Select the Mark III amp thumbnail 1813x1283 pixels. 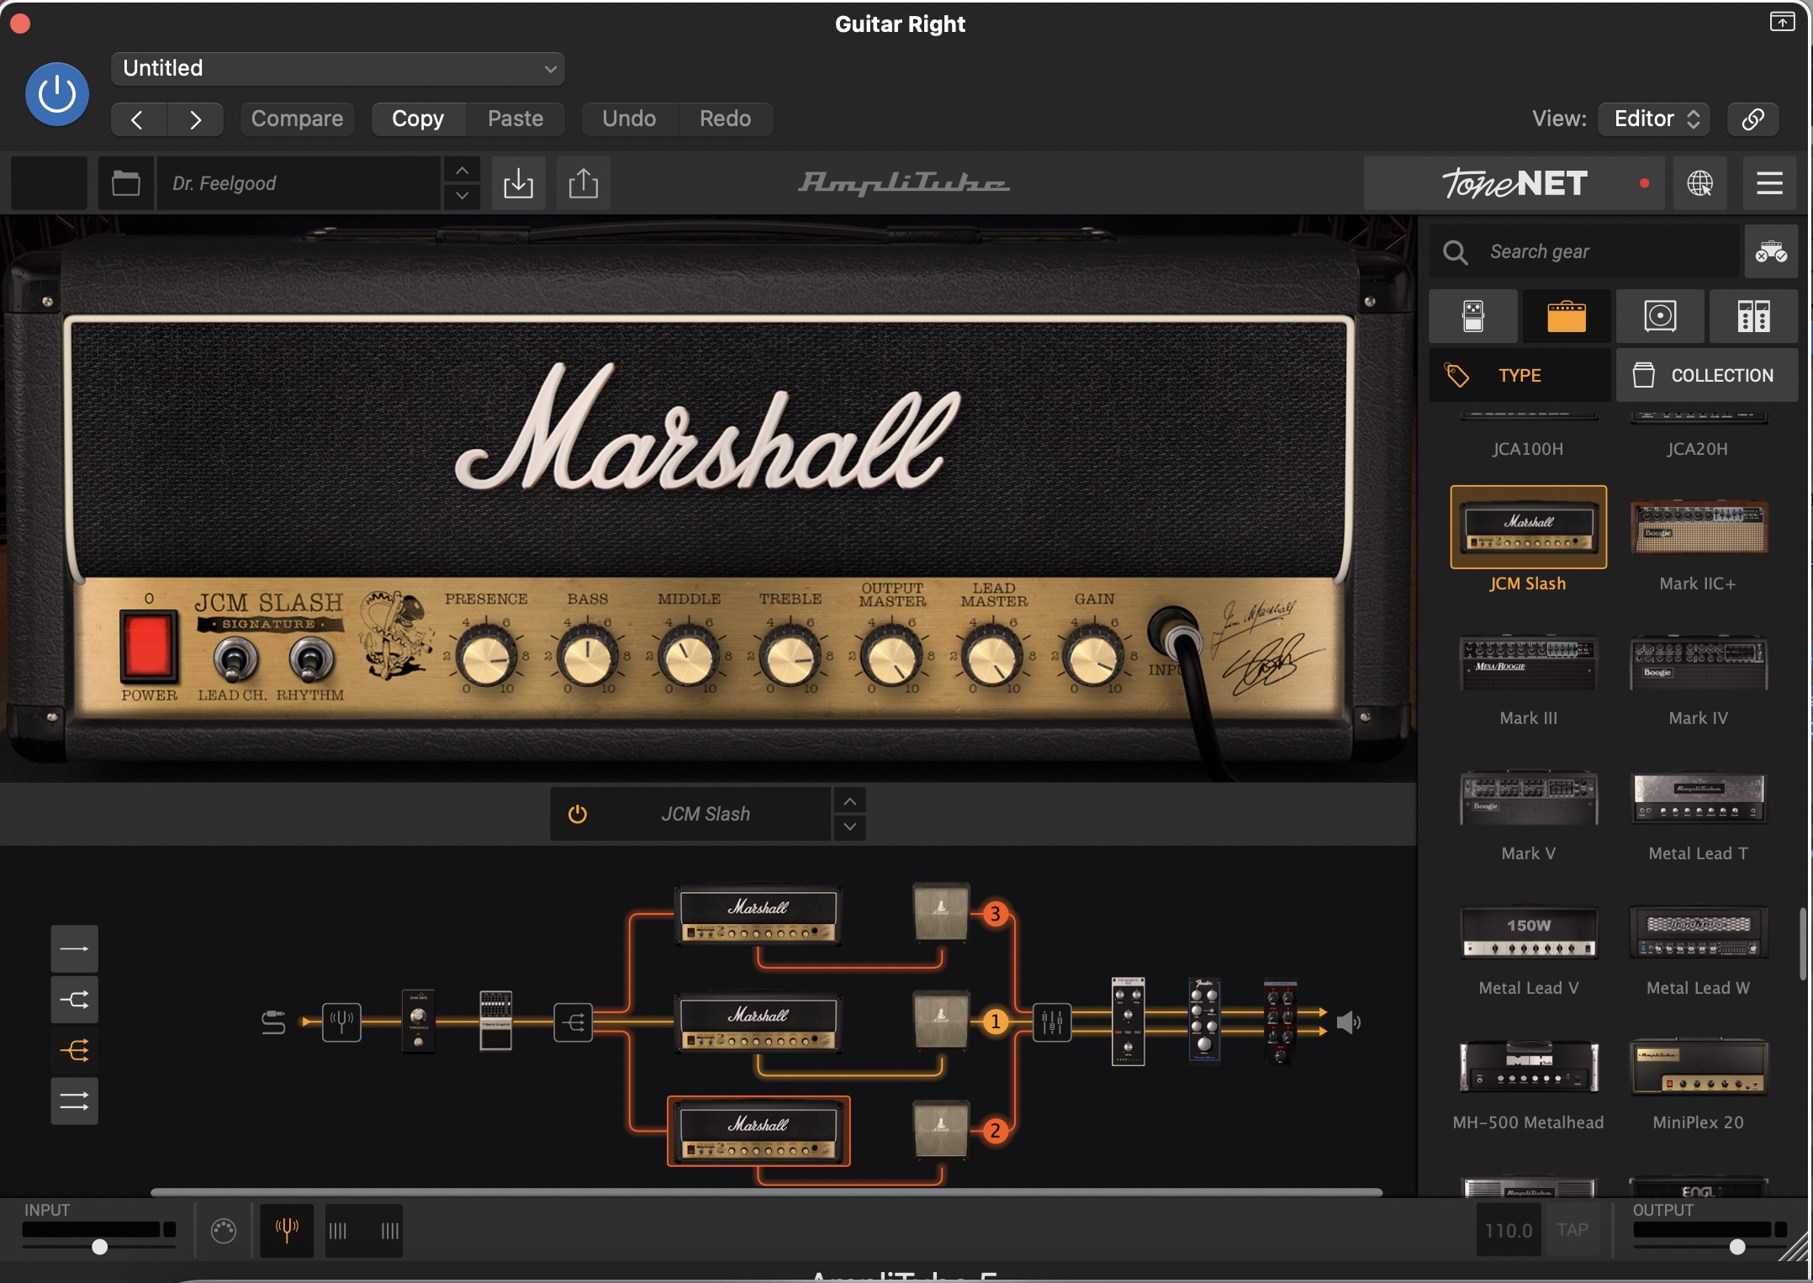pyautogui.click(x=1528, y=663)
